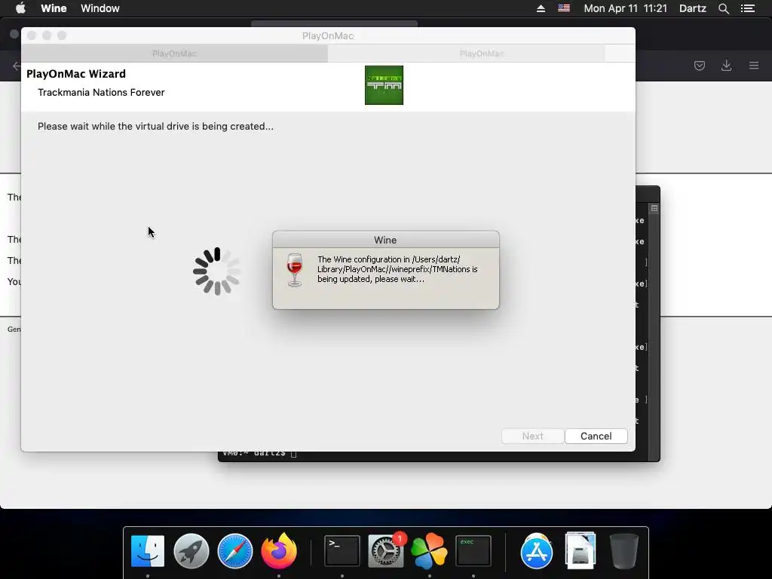Open the Apple menu

(x=20, y=8)
